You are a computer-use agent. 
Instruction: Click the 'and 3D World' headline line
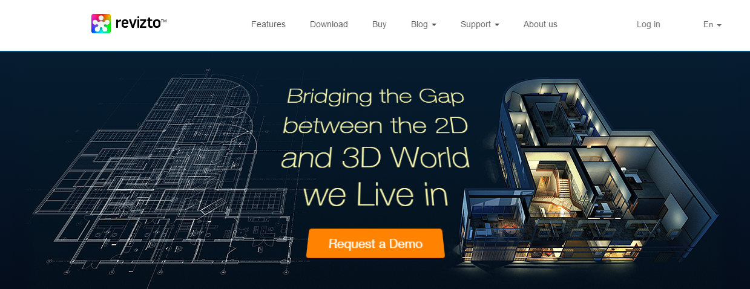[375, 158]
